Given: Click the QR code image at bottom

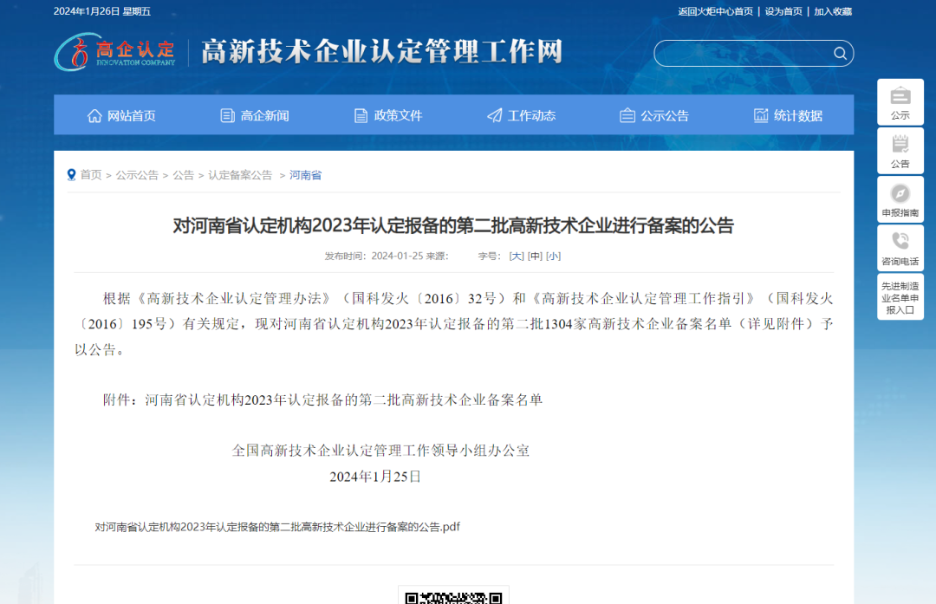Looking at the screenshot, I should pos(453,597).
